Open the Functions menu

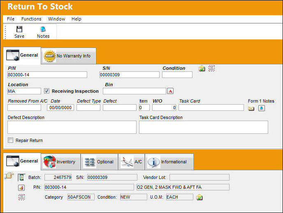(x=31, y=19)
